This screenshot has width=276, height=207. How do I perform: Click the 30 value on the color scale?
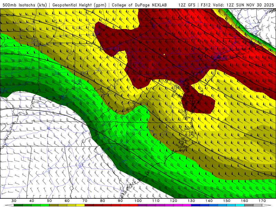tap(14, 201)
